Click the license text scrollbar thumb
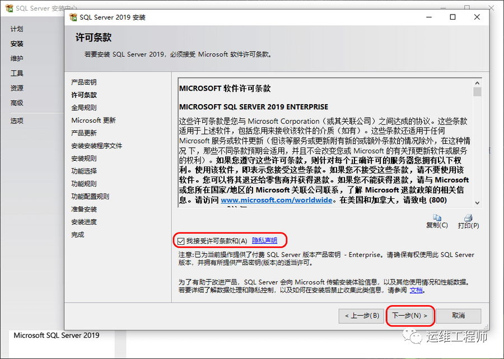504x359 pixels. coord(477,92)
